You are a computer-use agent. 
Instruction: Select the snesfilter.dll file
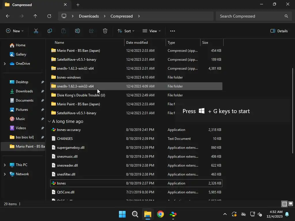(x=136, y=174)
